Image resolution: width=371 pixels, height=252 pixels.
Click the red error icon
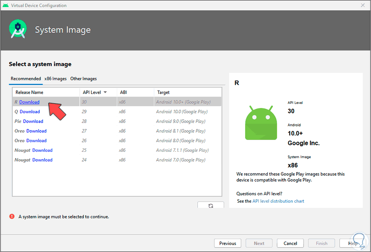click(x=12, y=216)
